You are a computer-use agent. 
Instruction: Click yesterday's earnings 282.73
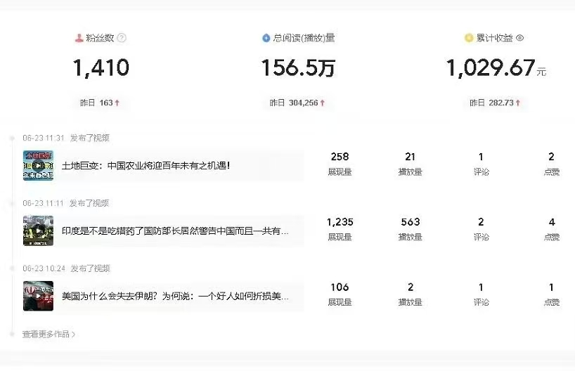(x=501, y=103)
